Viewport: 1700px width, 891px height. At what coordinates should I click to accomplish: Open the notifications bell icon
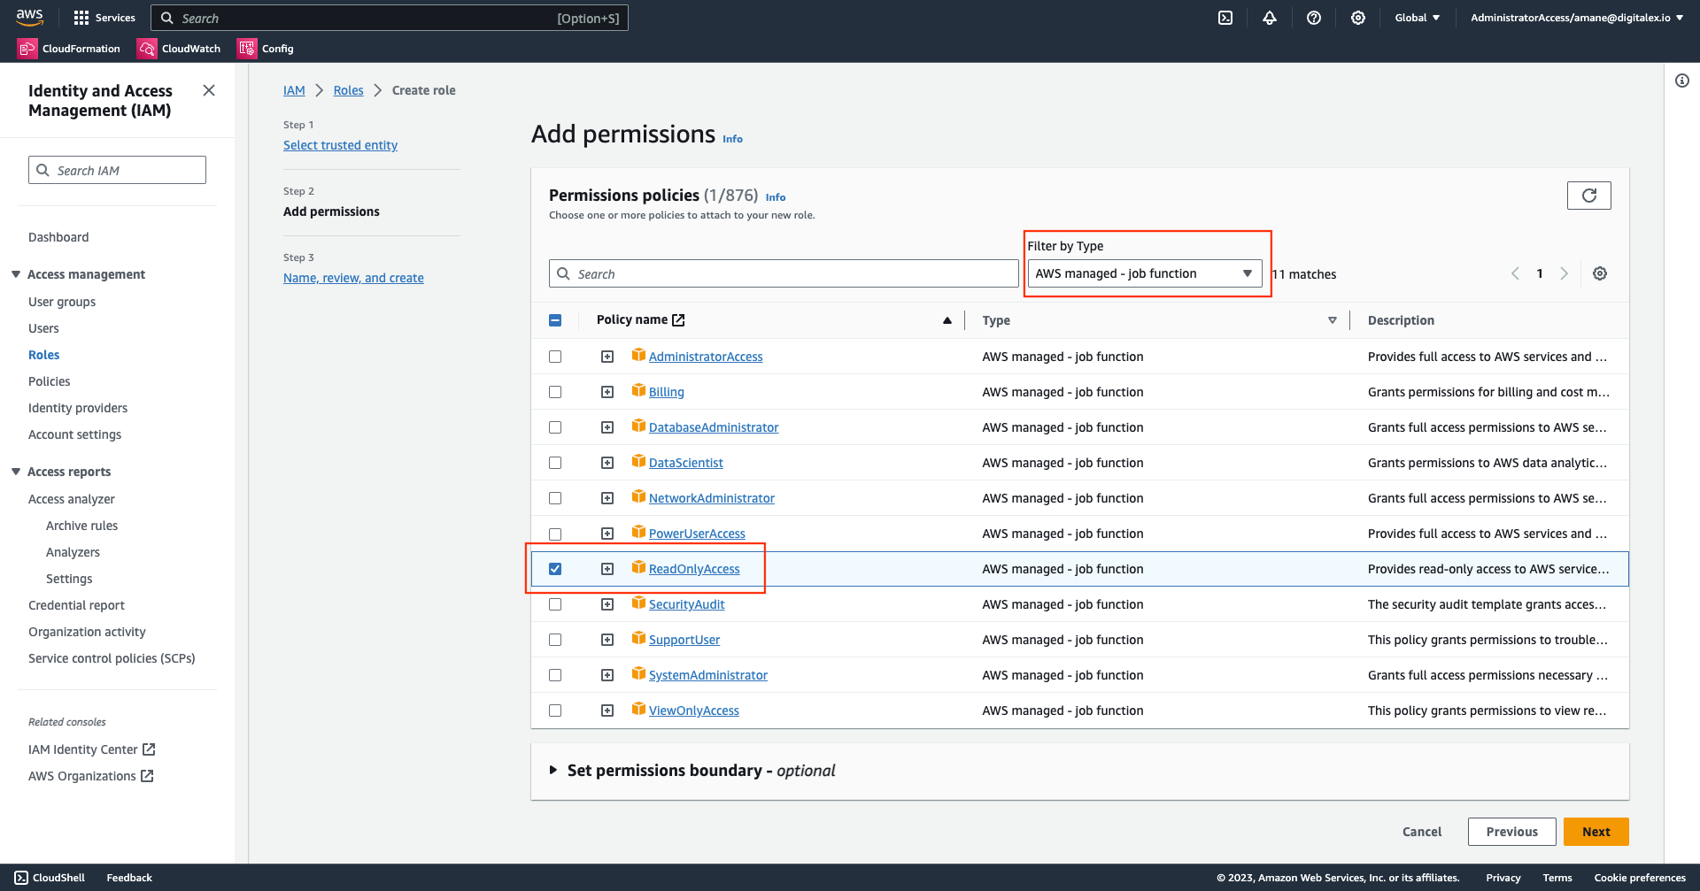1270,18
